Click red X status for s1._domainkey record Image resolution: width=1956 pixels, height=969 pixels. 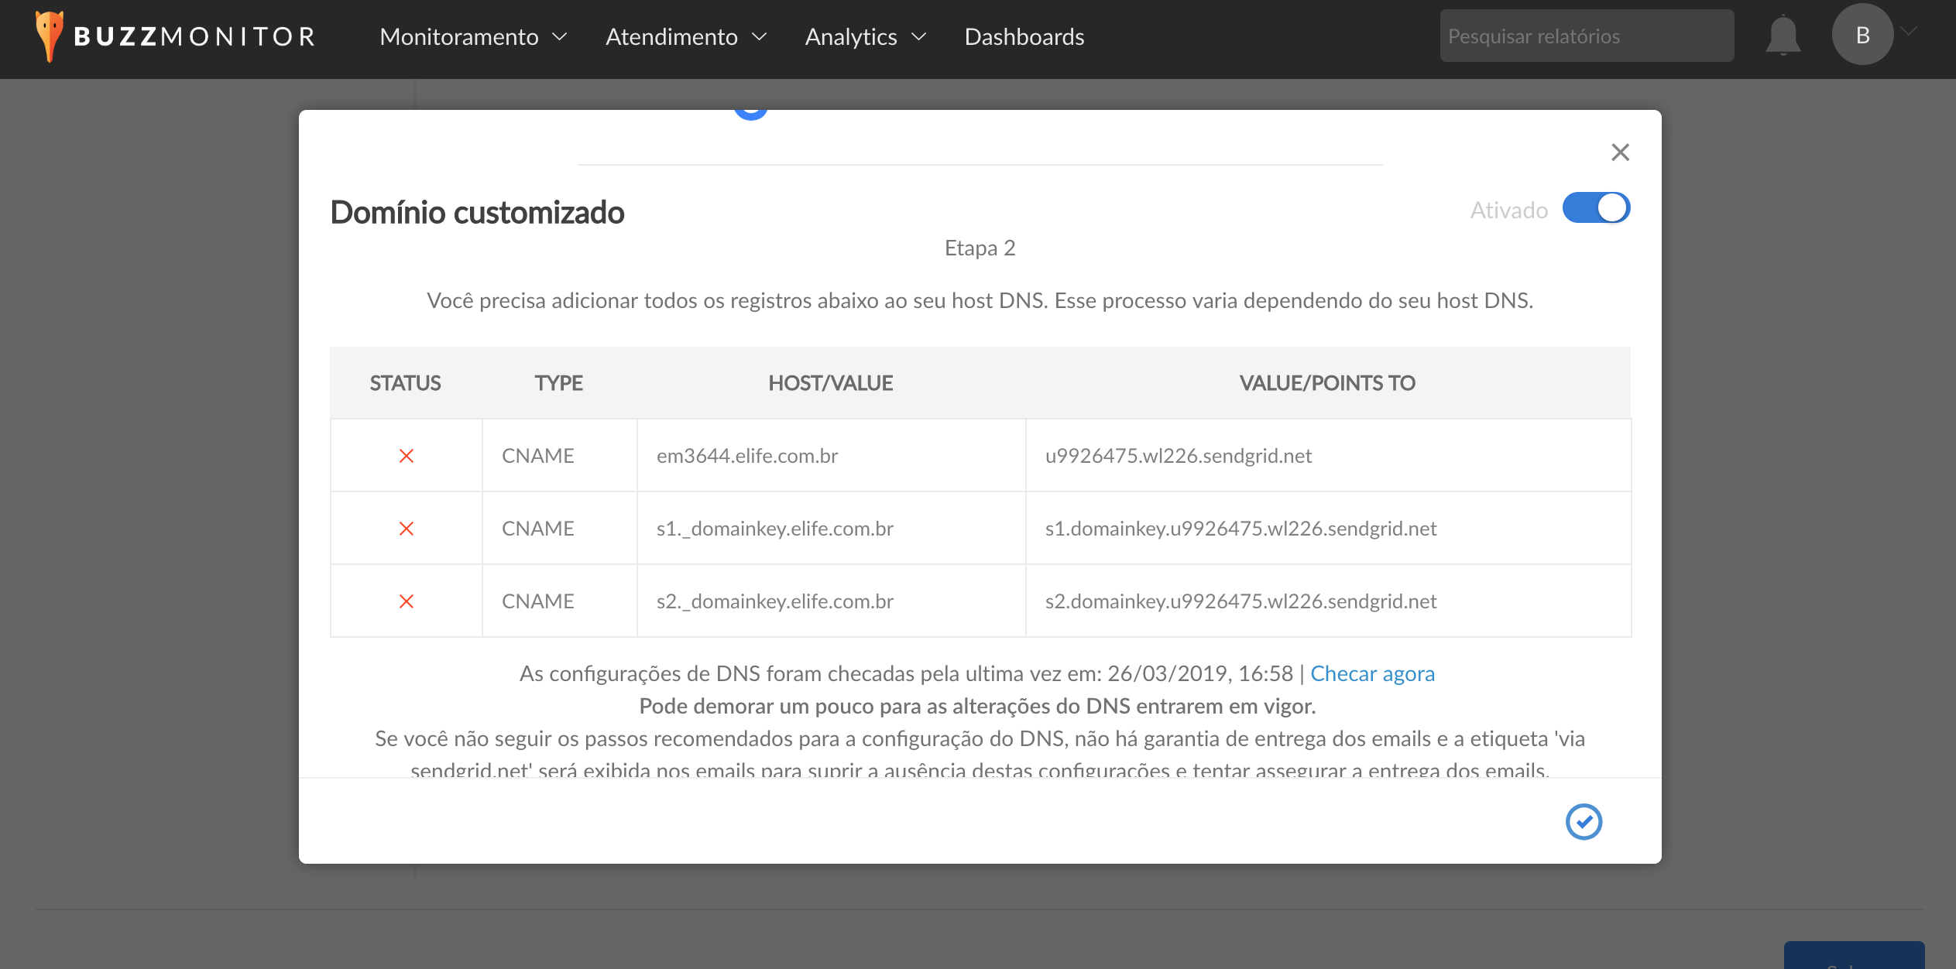point(406,529)
